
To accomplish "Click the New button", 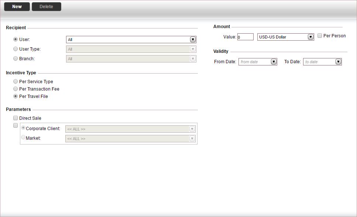I will [x=17, y=7].
